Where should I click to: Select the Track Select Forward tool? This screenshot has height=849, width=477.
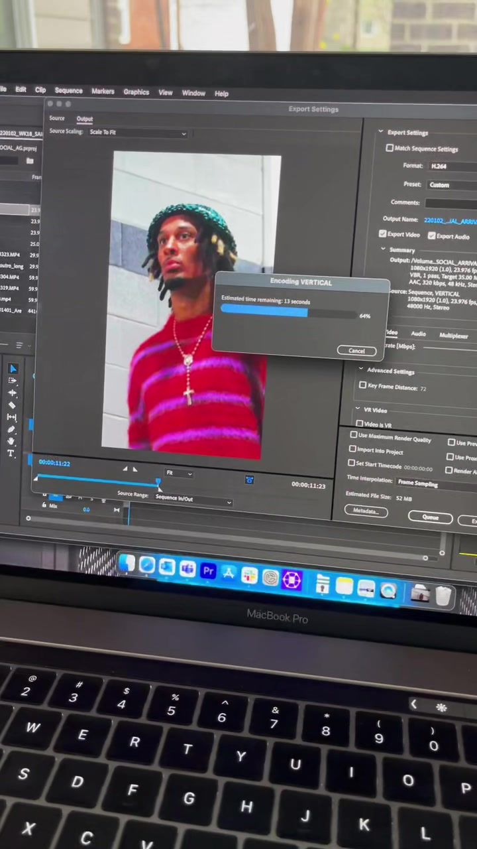point(13,381)
